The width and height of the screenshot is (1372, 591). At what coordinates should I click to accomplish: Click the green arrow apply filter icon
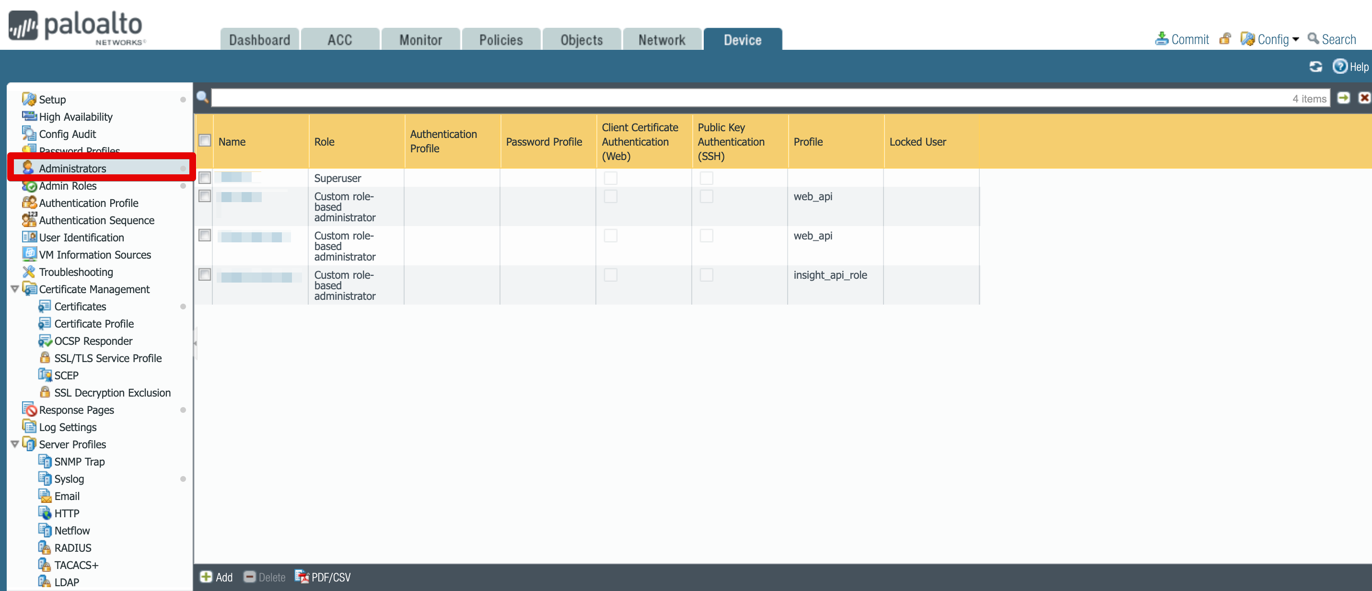tap(1343, 98)
